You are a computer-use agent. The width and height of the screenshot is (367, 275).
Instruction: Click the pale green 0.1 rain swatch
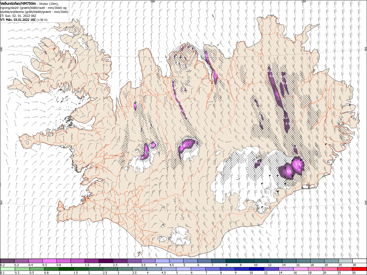click(7, 269)
